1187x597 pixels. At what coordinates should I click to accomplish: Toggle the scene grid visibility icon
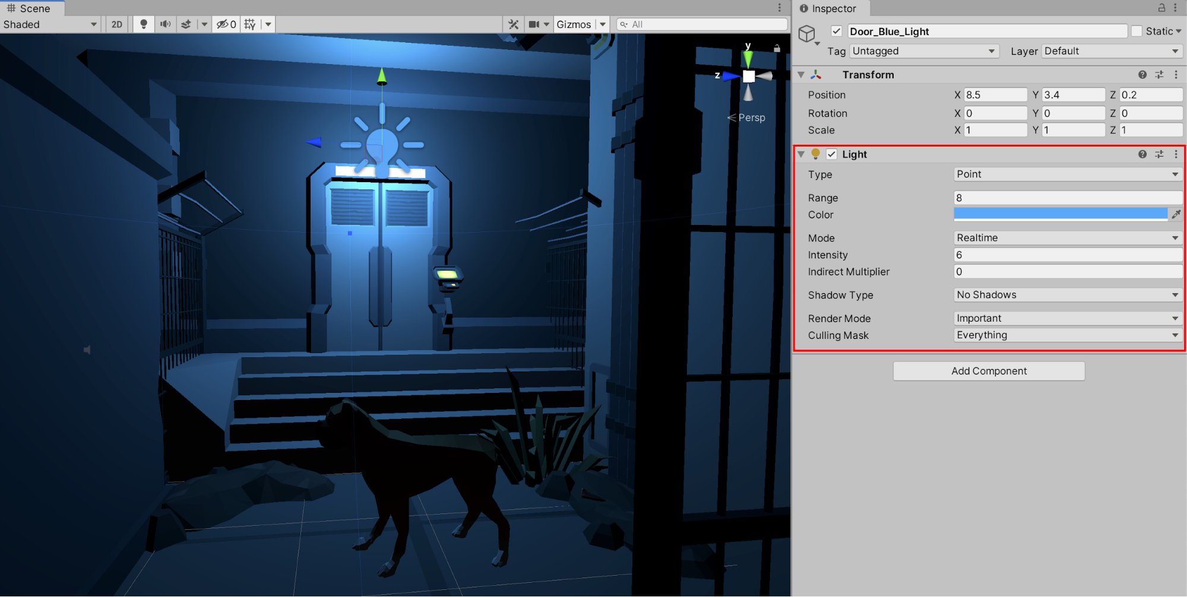[250, 24]
